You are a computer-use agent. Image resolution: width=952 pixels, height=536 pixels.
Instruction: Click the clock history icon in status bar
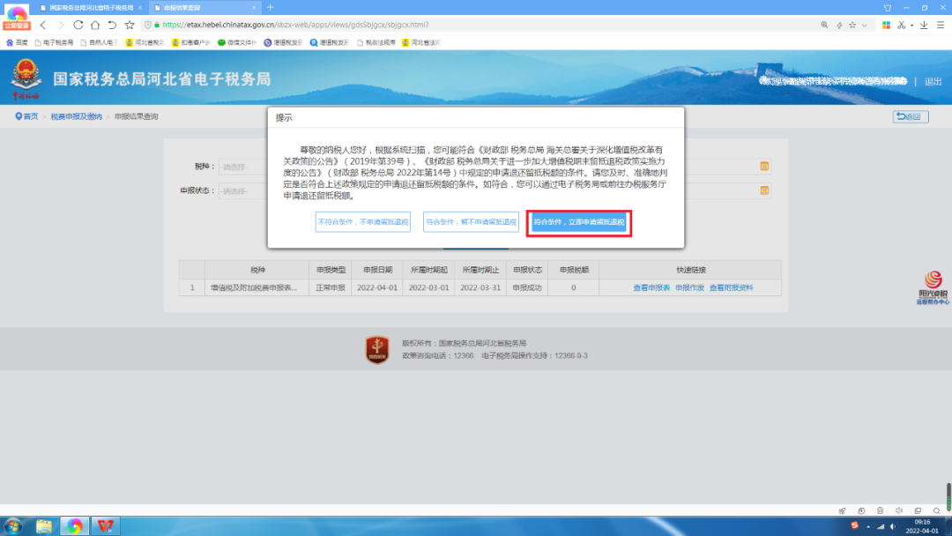pyautogui.click(x=861, y=510)
